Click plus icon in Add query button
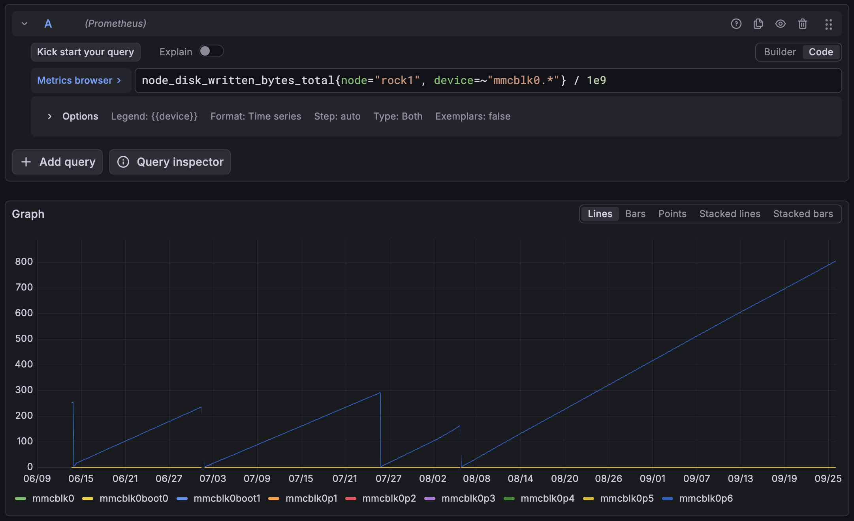This screenshot has height=521, width=854. coord(26,162)
